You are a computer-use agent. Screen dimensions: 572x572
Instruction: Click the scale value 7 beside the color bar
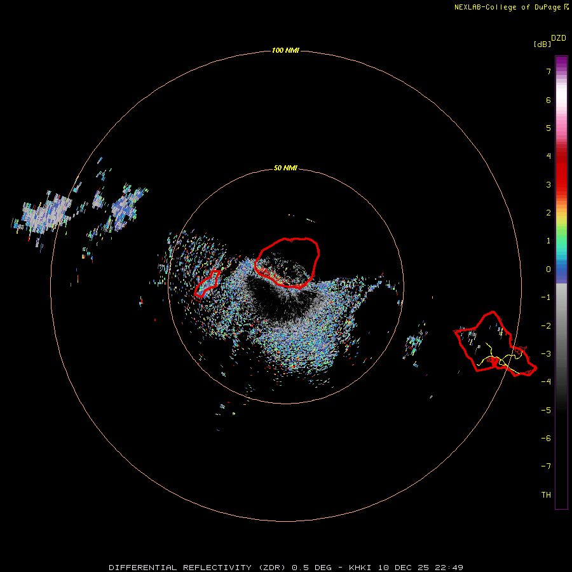548,71
